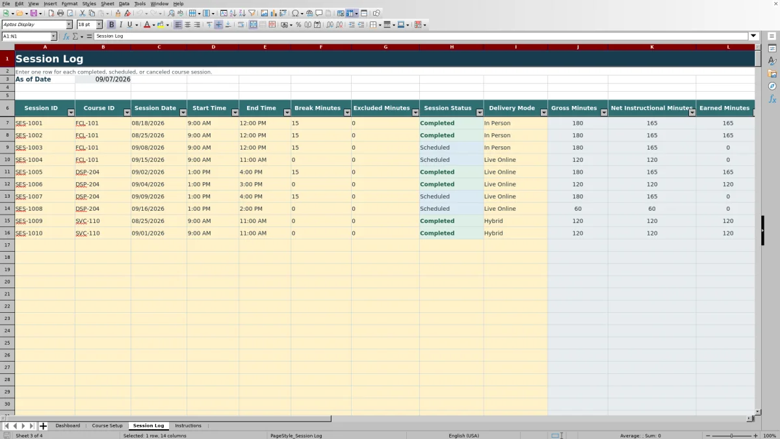
Task: Click the Function Wizard fx icon
Action: (66, 36)
